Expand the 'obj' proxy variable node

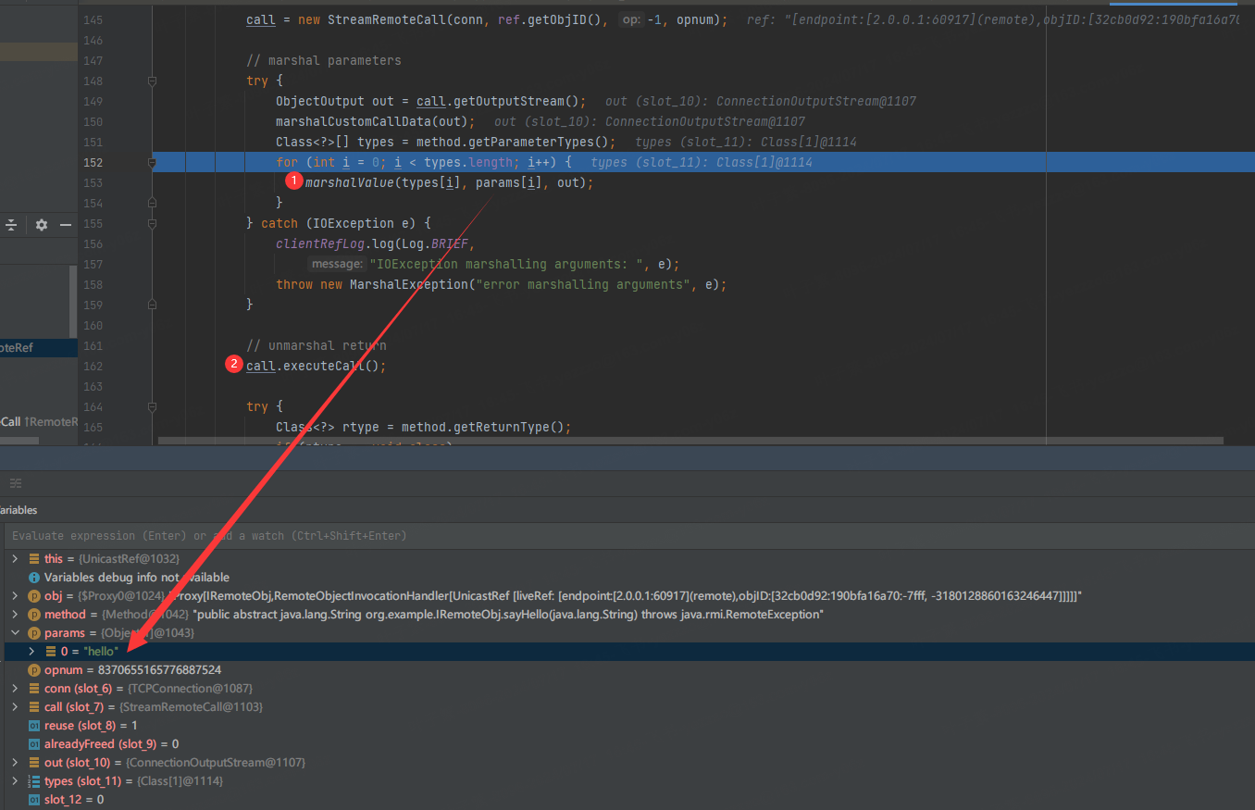(x=14, y=596)
